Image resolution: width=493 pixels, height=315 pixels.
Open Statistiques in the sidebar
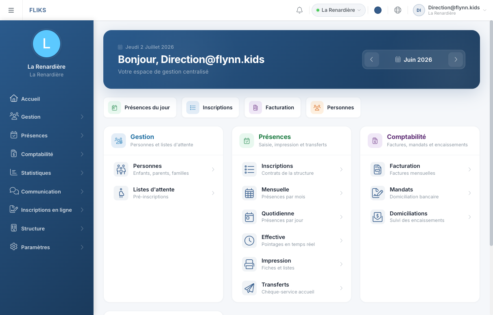pyautogui.click(x=47, y=173)
